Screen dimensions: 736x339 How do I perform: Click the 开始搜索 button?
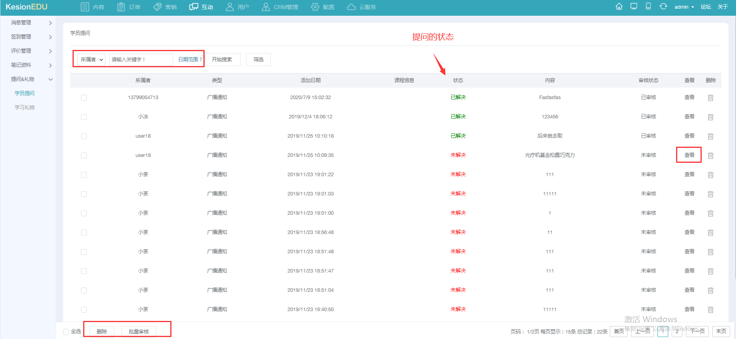click(x=222, y=60)
